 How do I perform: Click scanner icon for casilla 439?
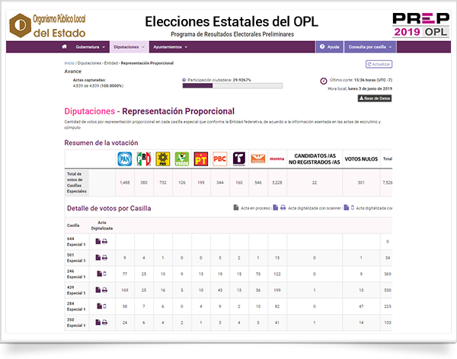click(104, 290)
